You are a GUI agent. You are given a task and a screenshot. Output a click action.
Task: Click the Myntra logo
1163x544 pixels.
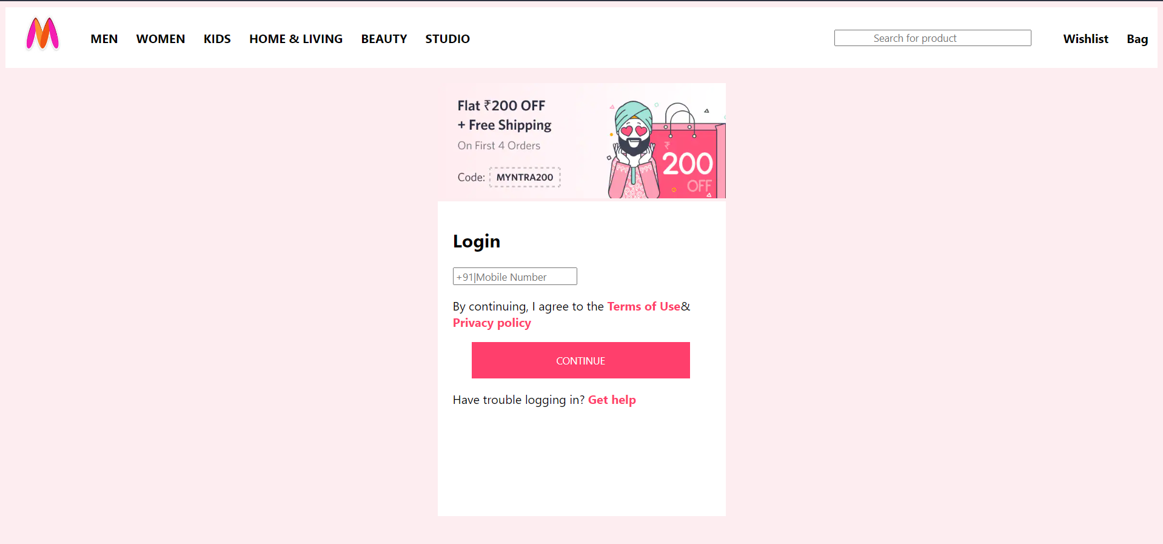coord(42,34)
